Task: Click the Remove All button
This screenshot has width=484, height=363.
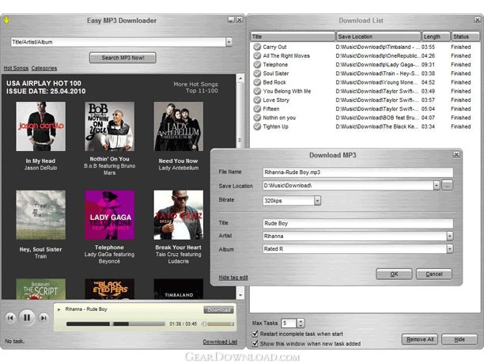Action: pyautogui.click(x=420, y=339)
